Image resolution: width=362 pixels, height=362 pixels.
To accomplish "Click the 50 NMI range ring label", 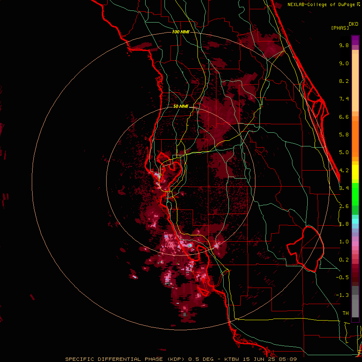I will click(181, 107).
